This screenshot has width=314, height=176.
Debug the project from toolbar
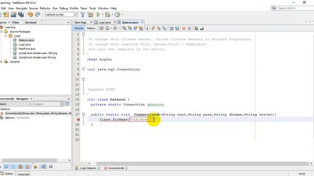(107, 15)
